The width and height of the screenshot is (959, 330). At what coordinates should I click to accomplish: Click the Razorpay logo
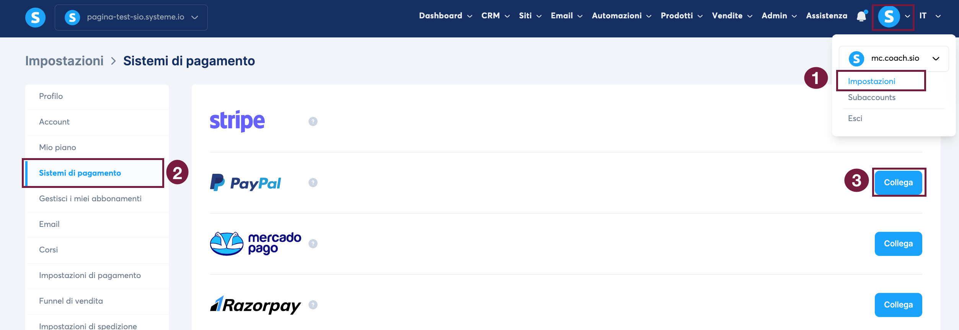pos(256,305)
